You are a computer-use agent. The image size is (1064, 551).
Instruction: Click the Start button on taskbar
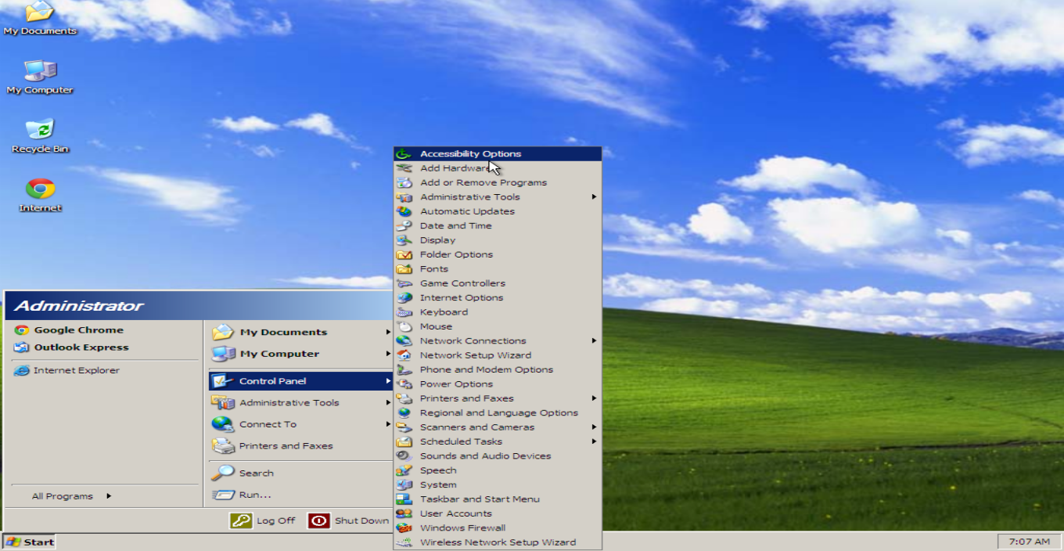click(x=30, y=542)
